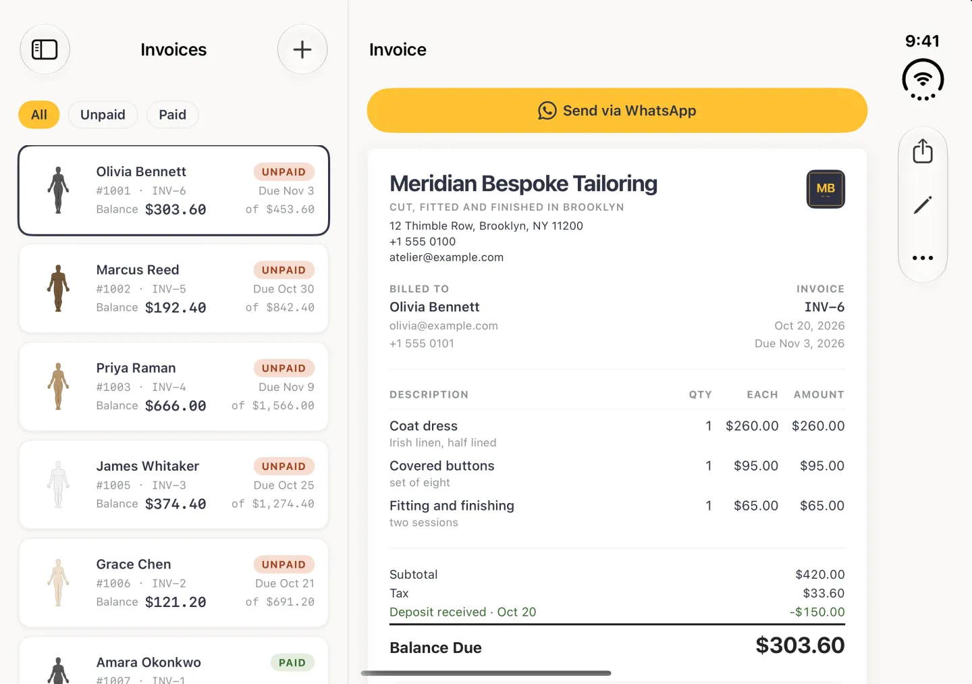Image resolution: width=972 pixels, height=684 pixels.
Task: Click Meridian Bespoke Tailoring heading
Action: click(x=523, y=184)
